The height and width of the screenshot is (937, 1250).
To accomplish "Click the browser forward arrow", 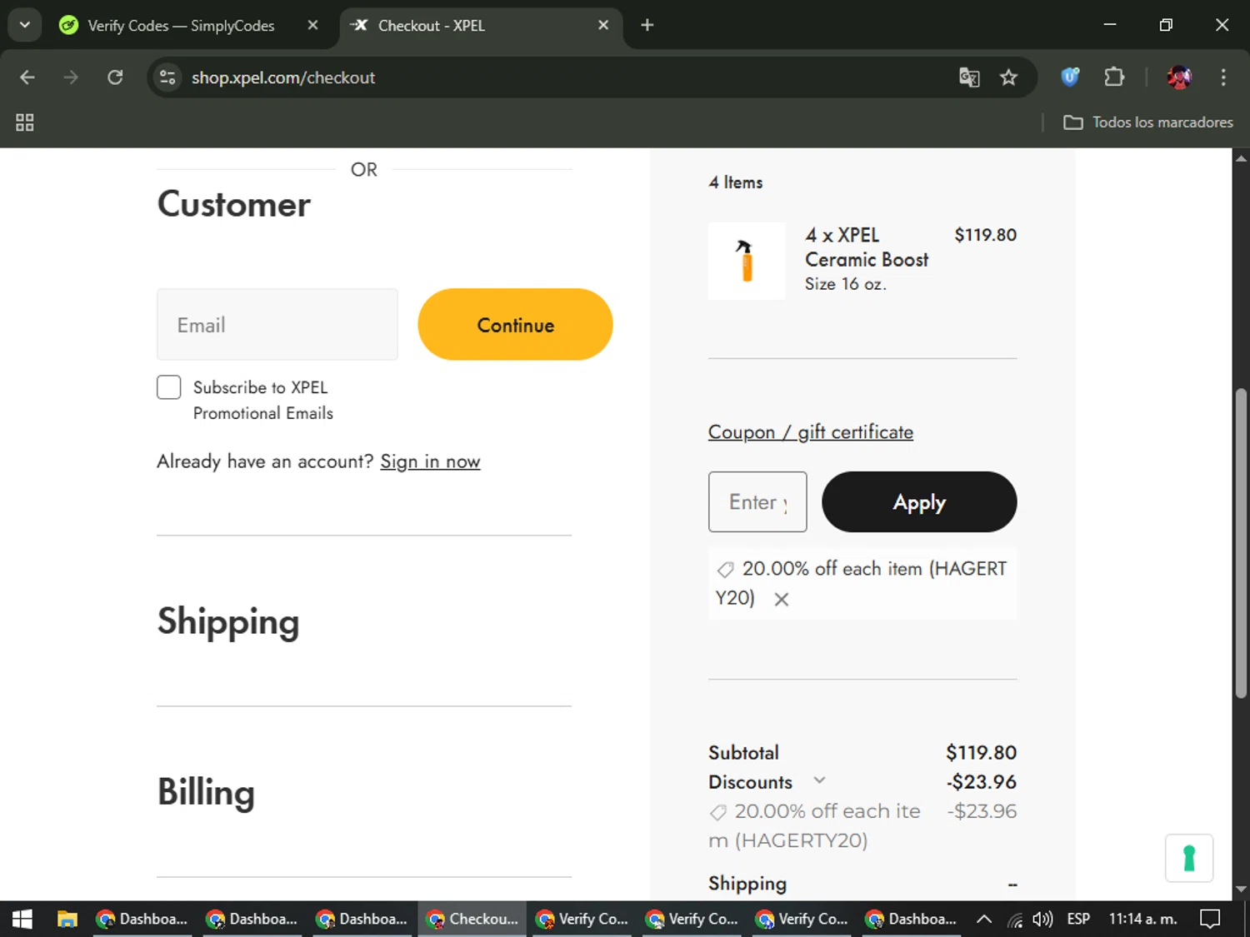I will pos(71,77).
